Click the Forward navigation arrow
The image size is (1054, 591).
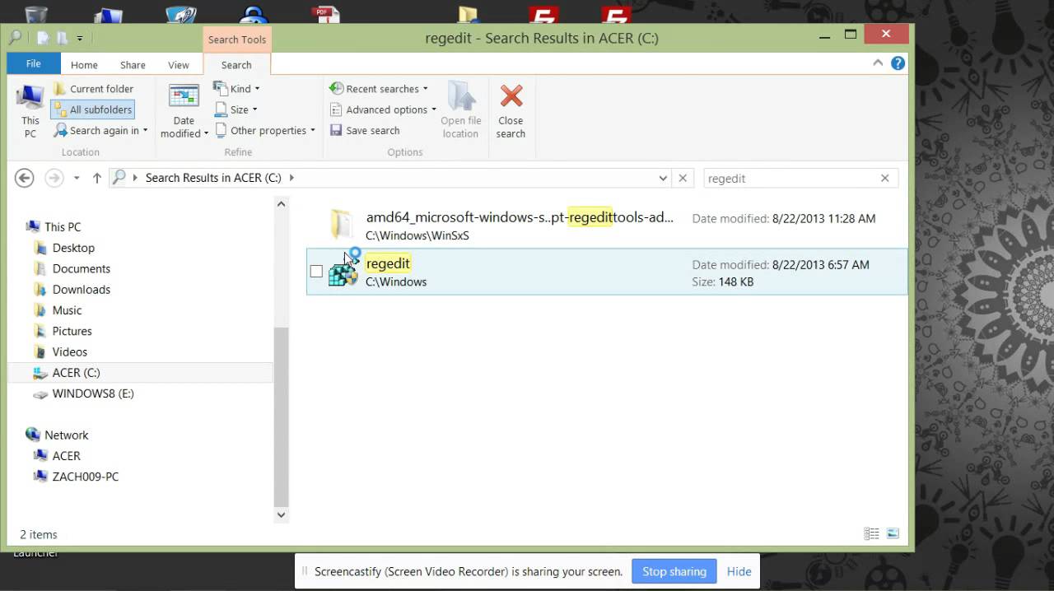tap(54, 178)
